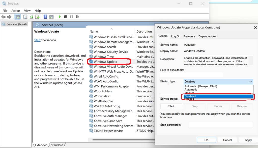This screenshot has width=258, height=148.
Task: Choose Automatic (Delayed Start) startup option
Action: 218,86
